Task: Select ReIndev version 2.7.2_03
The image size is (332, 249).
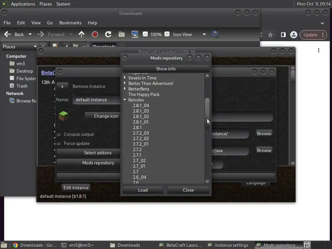Action: pos(141,133)
